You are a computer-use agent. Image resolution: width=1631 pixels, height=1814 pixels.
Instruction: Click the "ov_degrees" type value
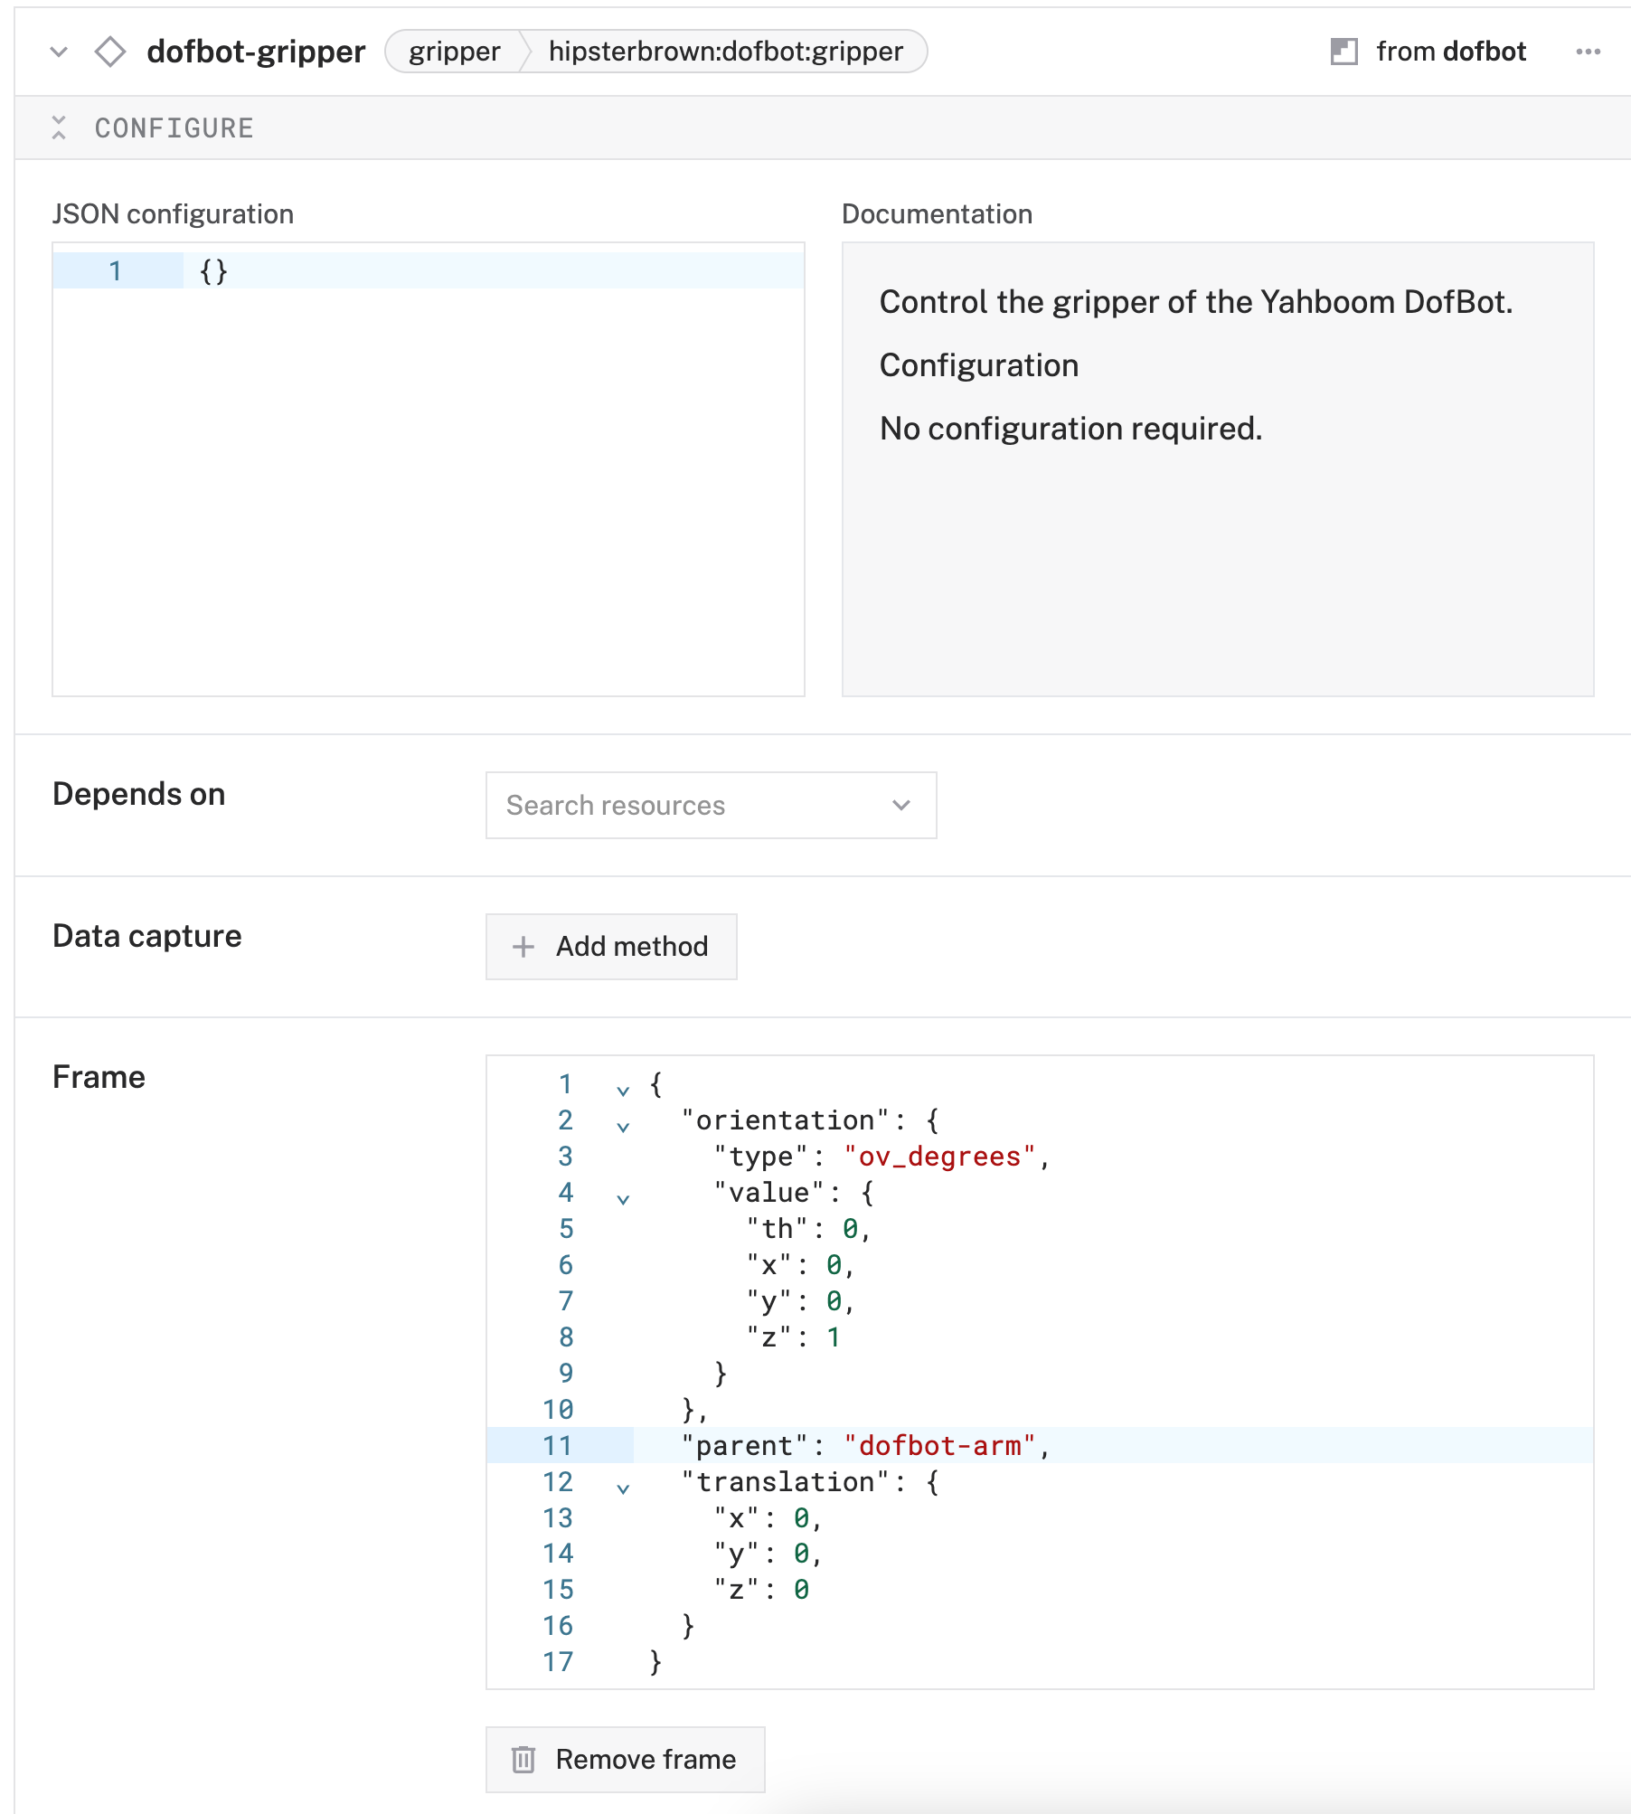[939, 1157]
